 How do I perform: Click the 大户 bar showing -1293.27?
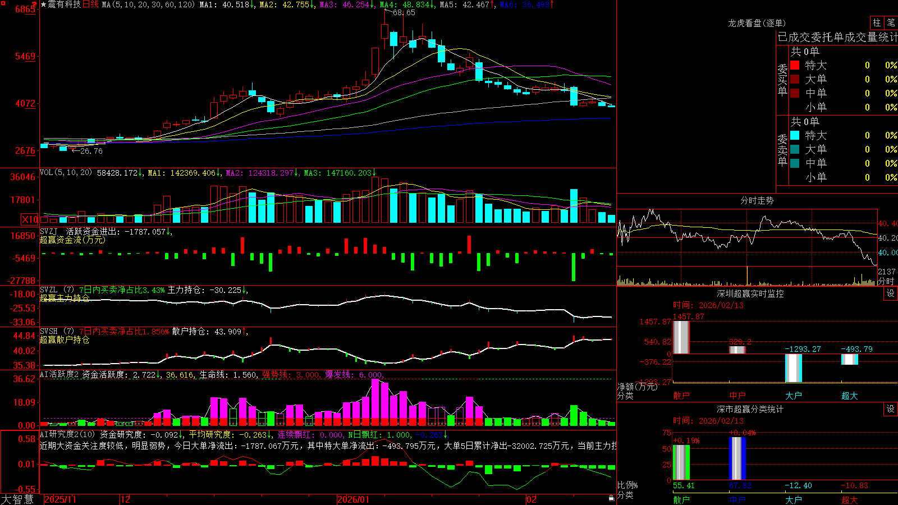pos(793,368)
